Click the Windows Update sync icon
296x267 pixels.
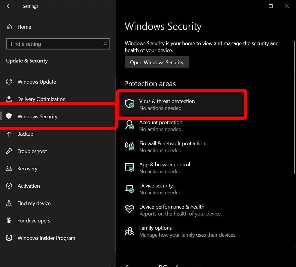pos(9,82)
